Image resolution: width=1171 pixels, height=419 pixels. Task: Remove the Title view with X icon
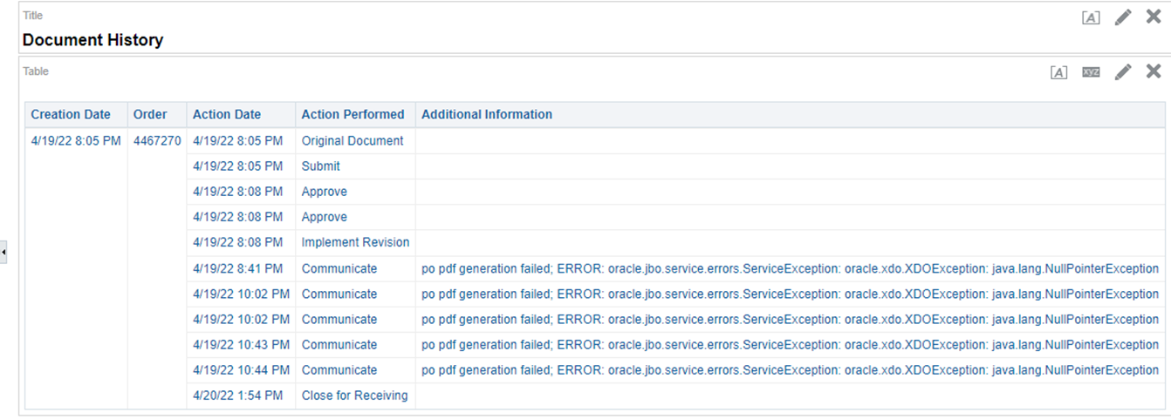click(1154, 17)
